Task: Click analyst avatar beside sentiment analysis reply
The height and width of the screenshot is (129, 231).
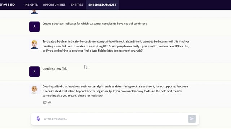Action: coord(34,90)
